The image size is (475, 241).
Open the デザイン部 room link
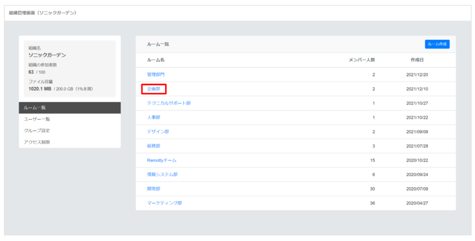click(158, 132)
